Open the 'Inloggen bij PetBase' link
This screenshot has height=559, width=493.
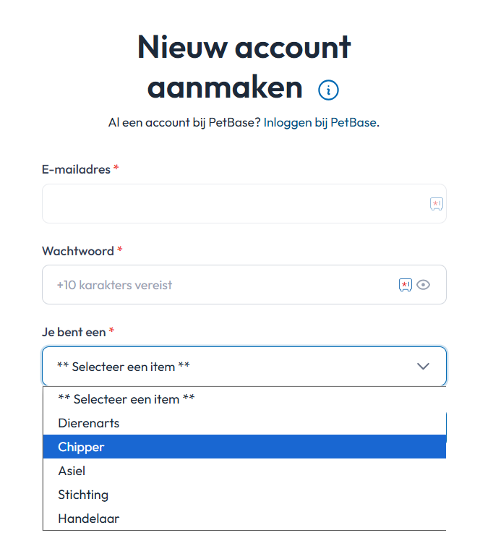pyautogui.click(x=320, y=122)
